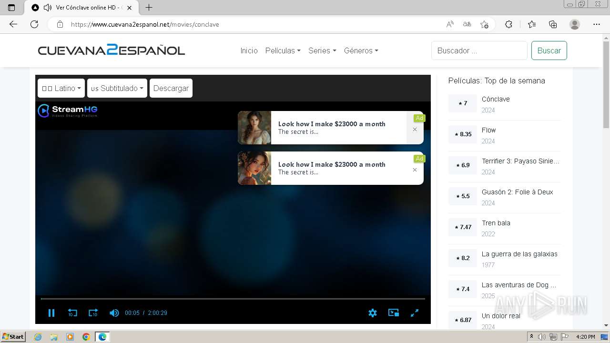Pause the video playback
The height and width of the screenshot is (343, 610).
click(51, 313)
